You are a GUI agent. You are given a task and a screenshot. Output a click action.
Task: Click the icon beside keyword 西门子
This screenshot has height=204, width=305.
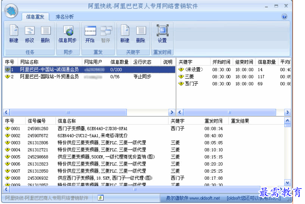[x=181, y=83]
